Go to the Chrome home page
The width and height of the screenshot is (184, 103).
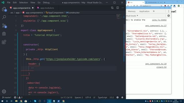click(x=137, y=6)
